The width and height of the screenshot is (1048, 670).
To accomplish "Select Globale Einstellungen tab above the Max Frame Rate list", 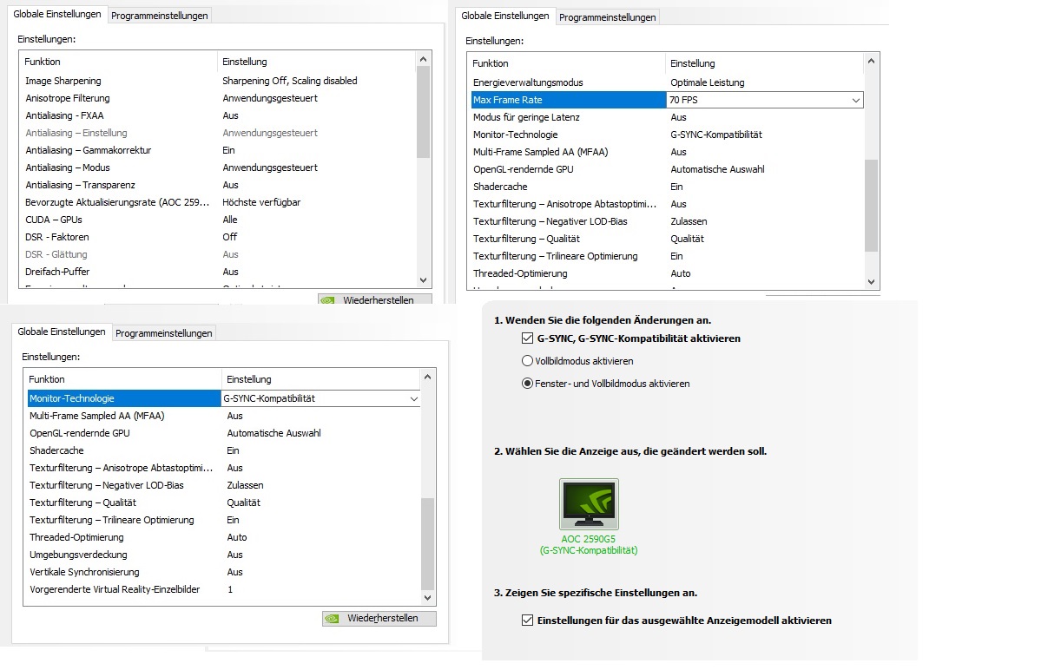I will click(x=505, y=16).
